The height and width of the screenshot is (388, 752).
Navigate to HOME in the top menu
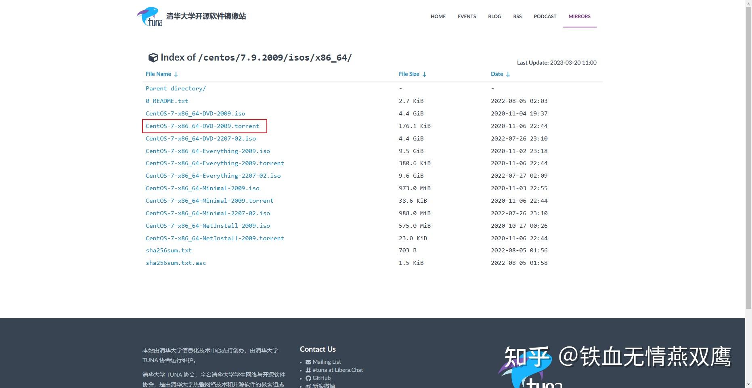[x=438, y=17]
